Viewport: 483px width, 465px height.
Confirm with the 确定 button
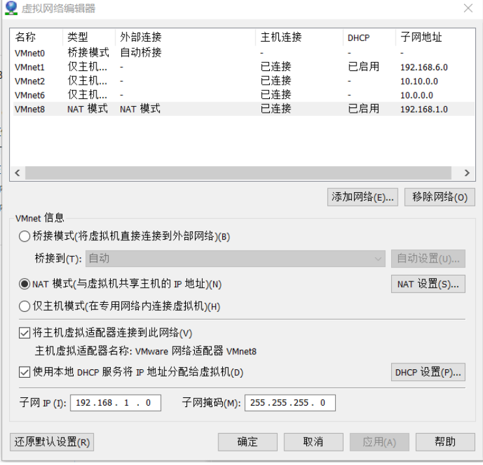click(x=248, y=443)
